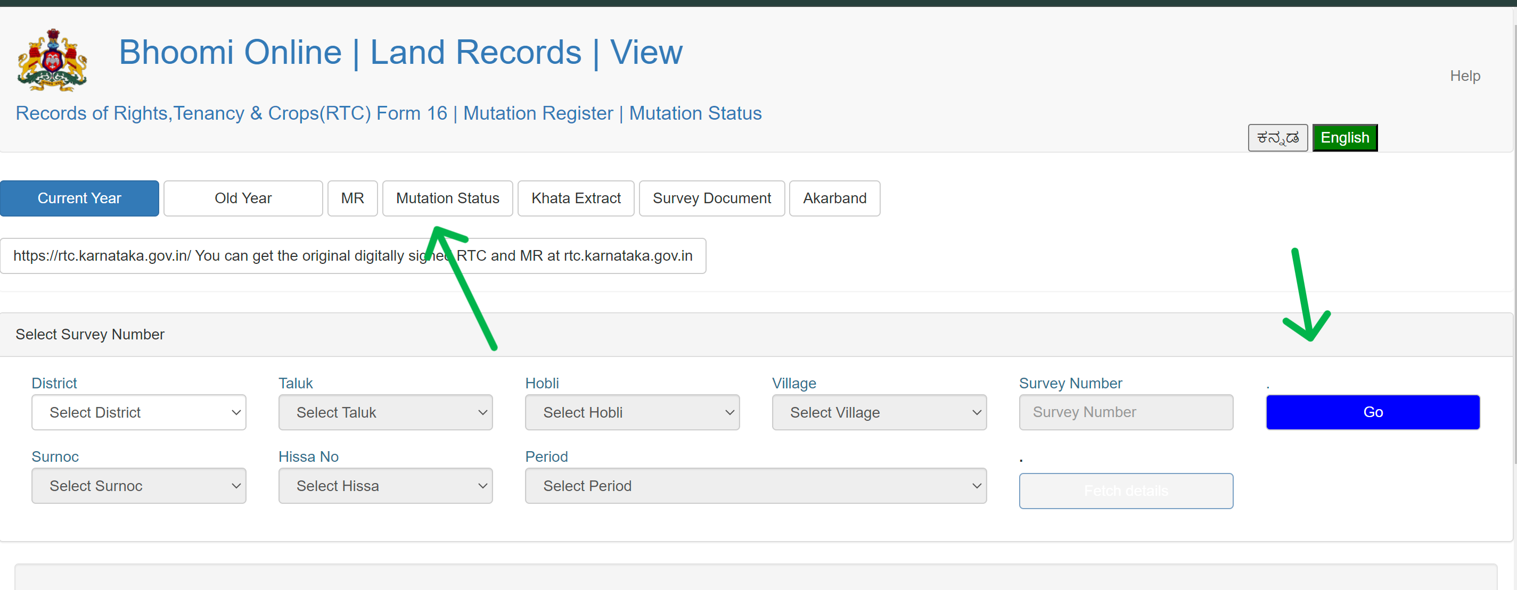Open the Select Hissa dropdown

(x=385, y=486)
